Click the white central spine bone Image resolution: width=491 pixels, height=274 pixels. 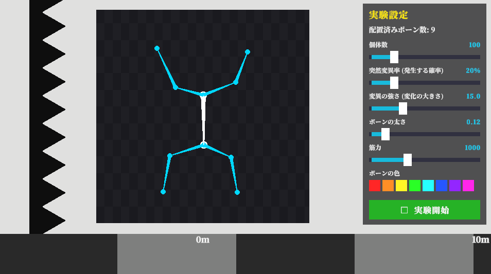pos(203,120)
